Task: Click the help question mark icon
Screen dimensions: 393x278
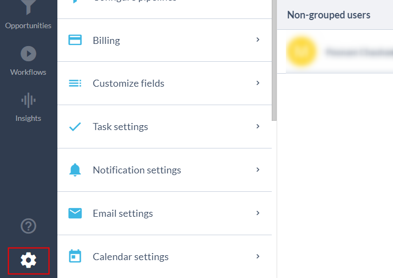Action: (28, 225)
